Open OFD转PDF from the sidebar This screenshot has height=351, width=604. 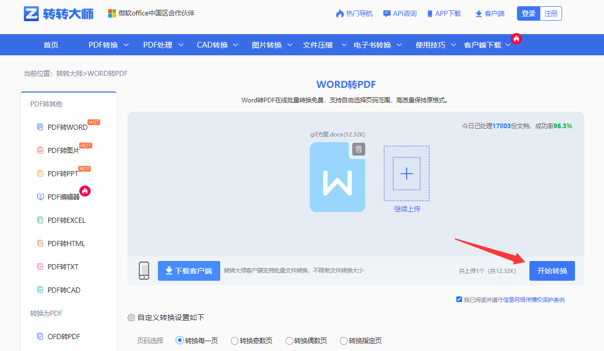pos(64,337)
